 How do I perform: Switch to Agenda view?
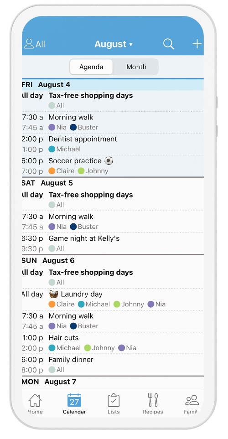pos(91,67)
